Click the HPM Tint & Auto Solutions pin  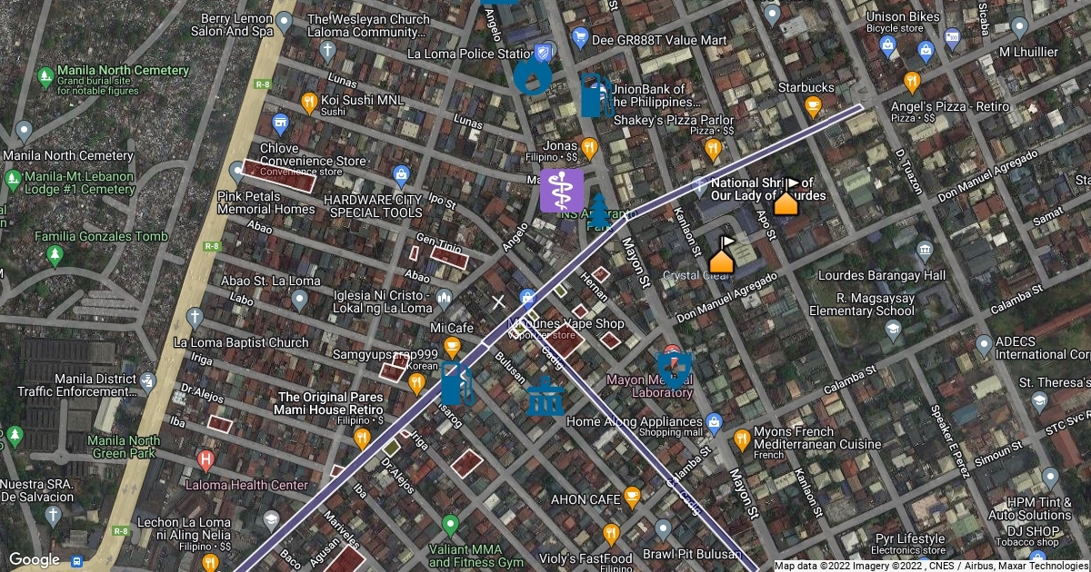point(1050,476)
